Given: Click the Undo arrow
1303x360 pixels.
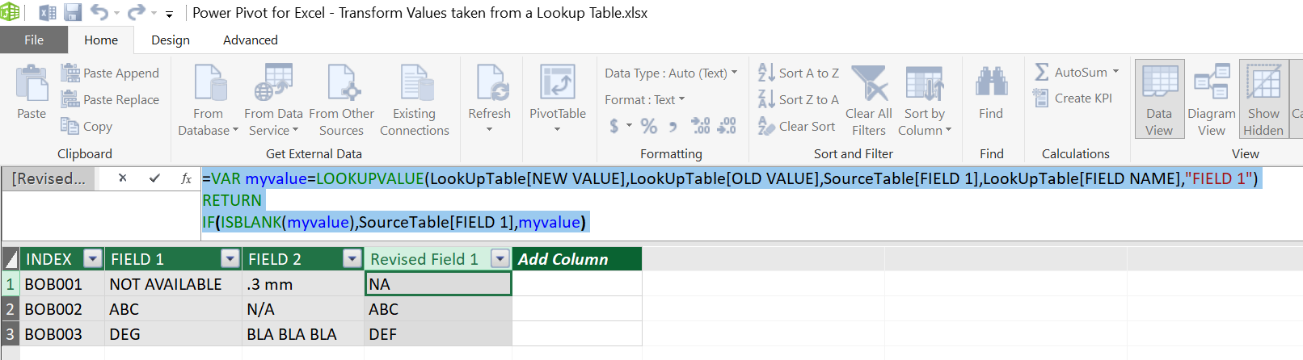Looking at the screenshot, I should tap(99, 12).
